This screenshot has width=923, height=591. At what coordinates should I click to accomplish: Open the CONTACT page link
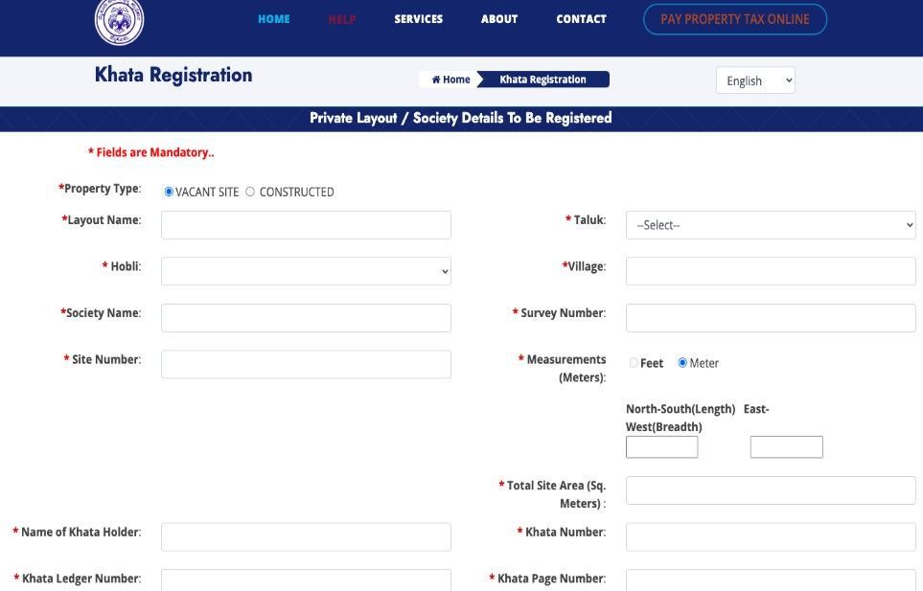581,19
